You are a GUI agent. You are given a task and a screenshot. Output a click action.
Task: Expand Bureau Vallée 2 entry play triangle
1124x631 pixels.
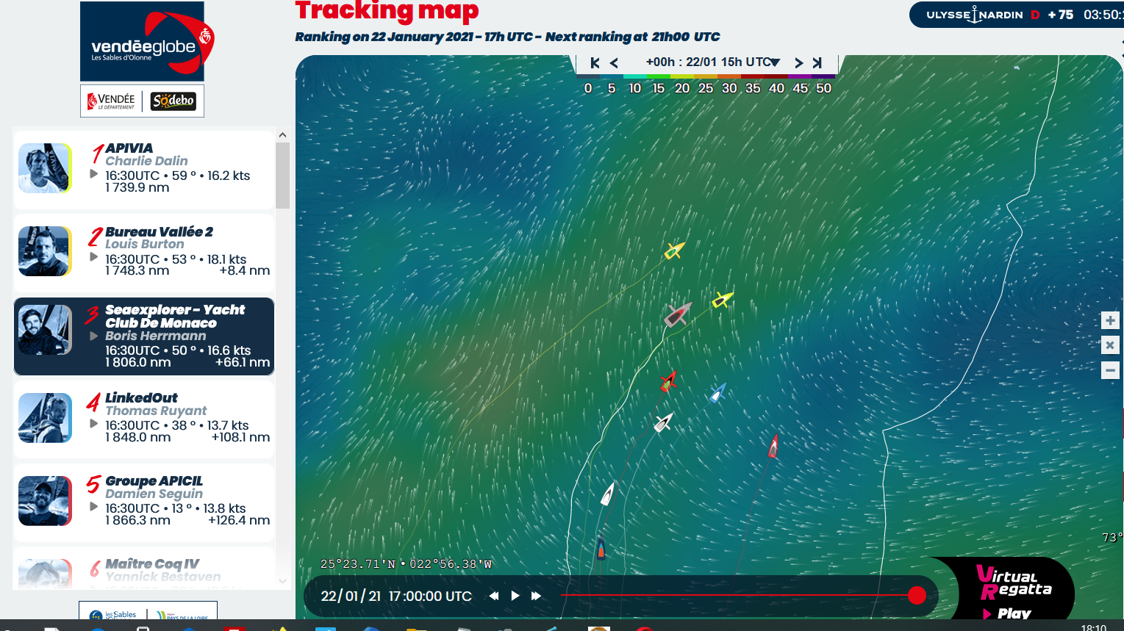point(93,257)
